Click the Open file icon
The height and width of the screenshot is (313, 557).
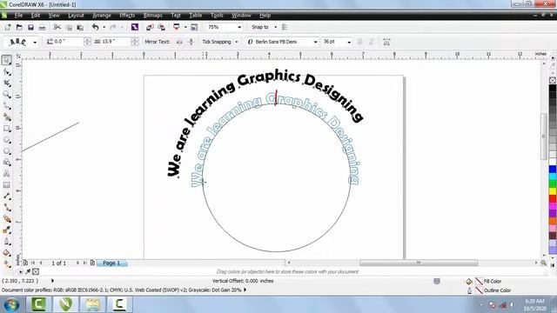click(19, 27)
